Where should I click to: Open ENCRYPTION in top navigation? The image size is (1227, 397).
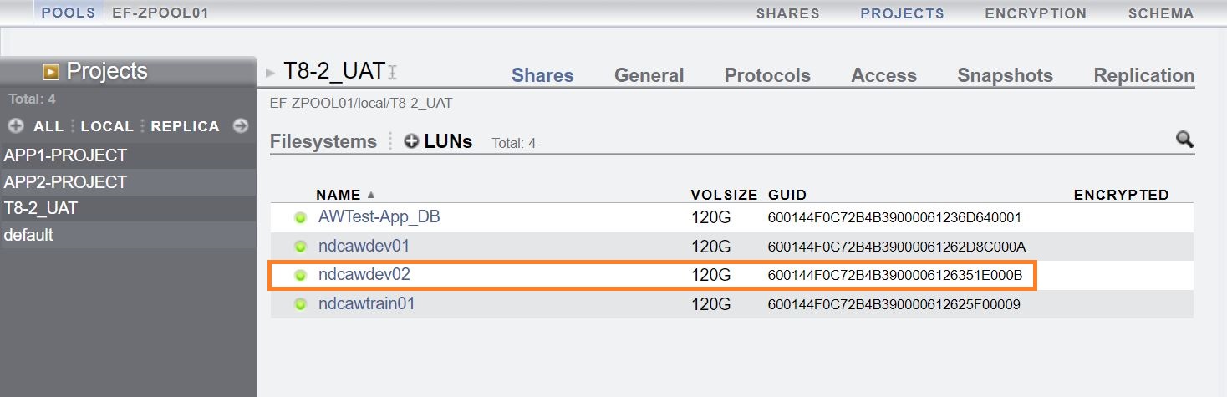point(1036,13)
